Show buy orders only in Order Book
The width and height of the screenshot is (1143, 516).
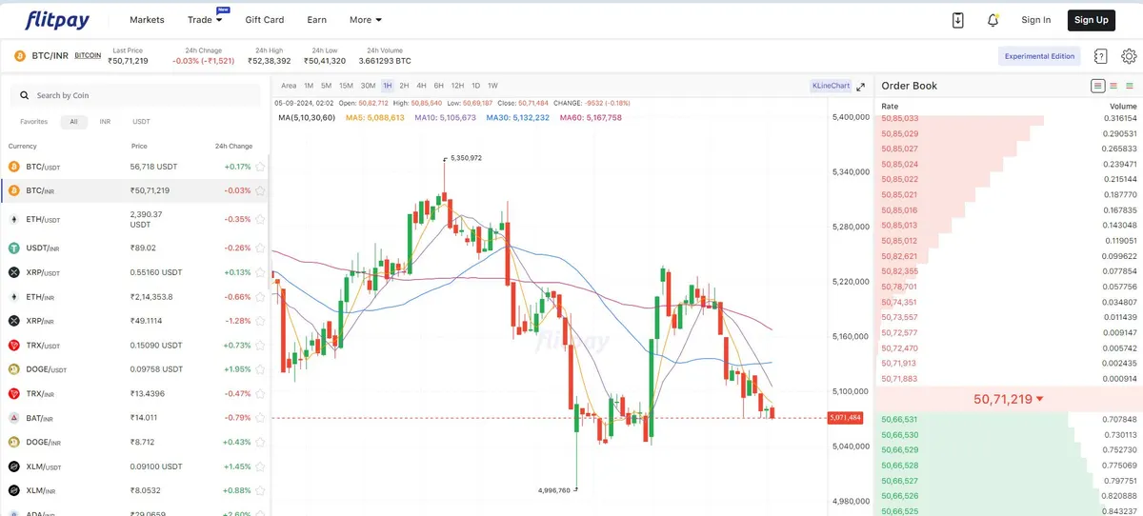(x=1130, y=86)
